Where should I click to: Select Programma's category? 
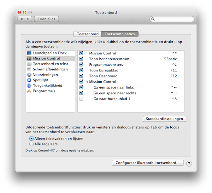51,91
